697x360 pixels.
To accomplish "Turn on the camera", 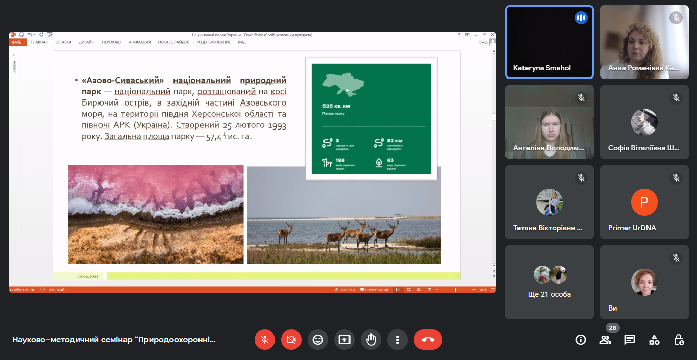I will click(291, 340).
